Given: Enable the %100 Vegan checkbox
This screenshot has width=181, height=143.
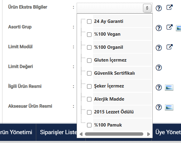Looking at the screenshot, I should (x=89, y=34).
